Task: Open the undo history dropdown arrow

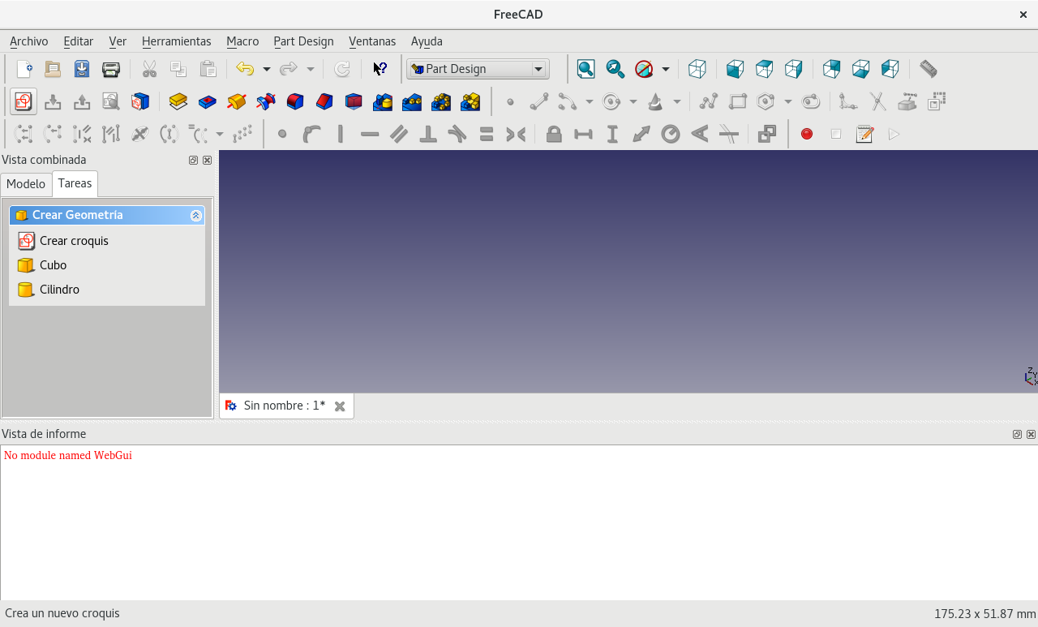Action: pos(266,69)
